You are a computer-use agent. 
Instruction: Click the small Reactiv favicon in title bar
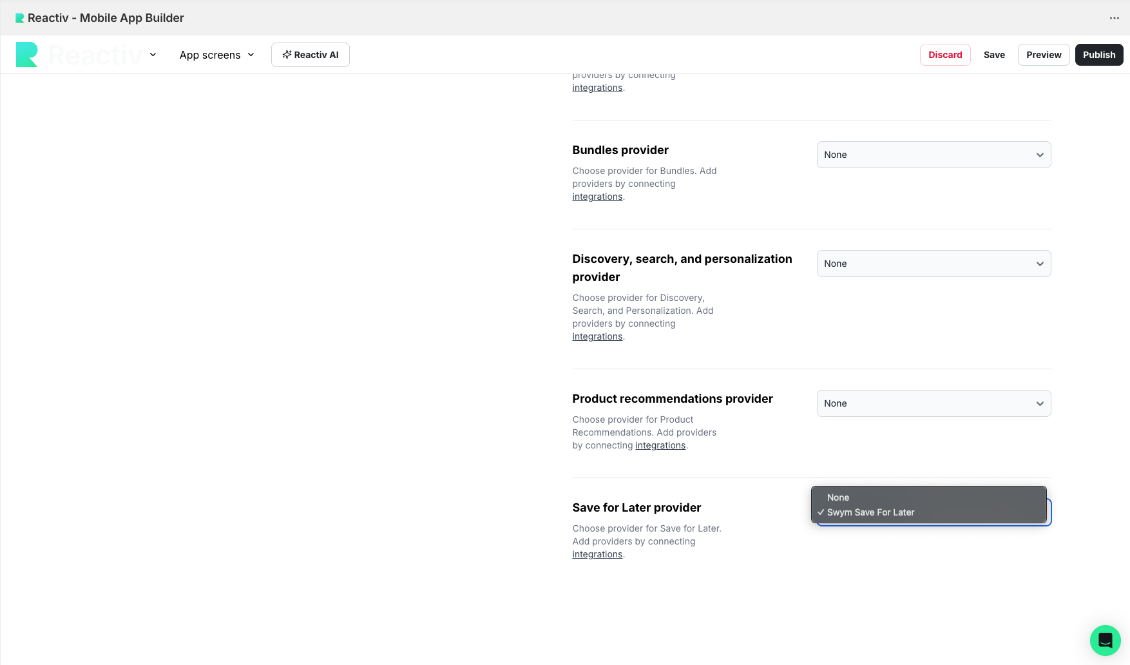(x=20, y=18)
